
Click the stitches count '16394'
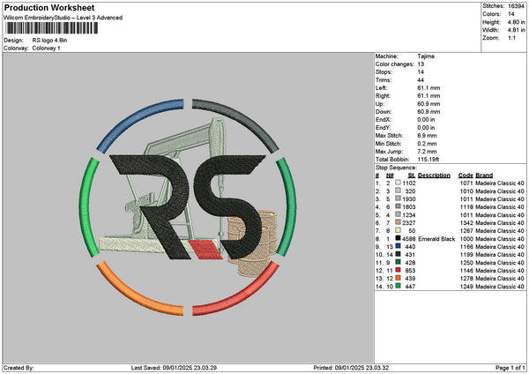516,6
